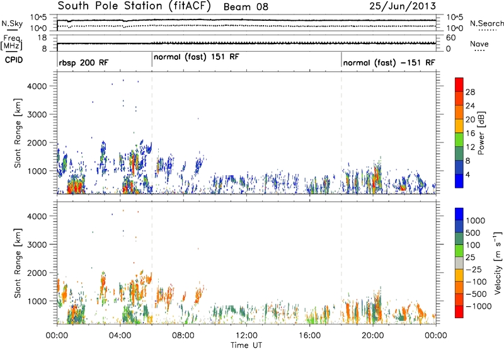
Task: Click the '16' tick on the power colorbar
Action: pos(470,134)
